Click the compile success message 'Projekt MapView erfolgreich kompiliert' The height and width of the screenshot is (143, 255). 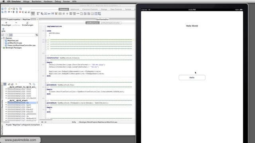pos(24,125)
